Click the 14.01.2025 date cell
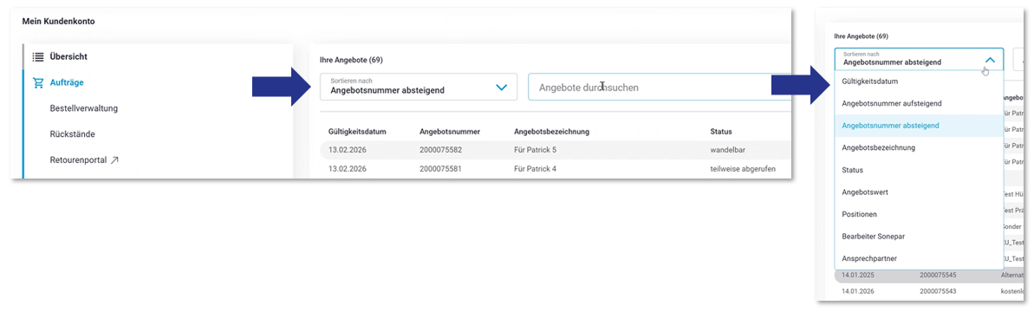The width and height of the screenshot is (1034, 312). (857, 275)
